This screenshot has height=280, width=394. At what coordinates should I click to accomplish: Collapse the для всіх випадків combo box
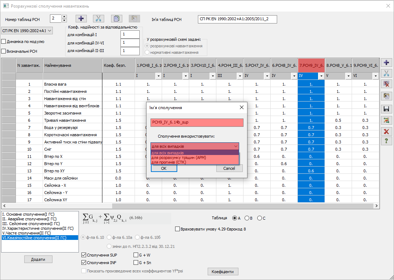[236, 146]
